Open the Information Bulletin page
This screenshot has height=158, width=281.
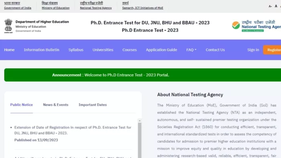[42, 50]
